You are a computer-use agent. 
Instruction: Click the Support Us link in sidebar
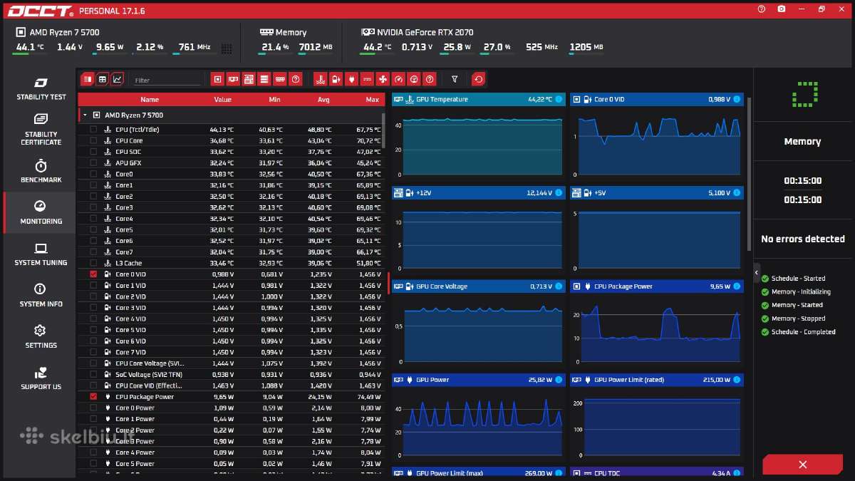(x=41, y=378)
